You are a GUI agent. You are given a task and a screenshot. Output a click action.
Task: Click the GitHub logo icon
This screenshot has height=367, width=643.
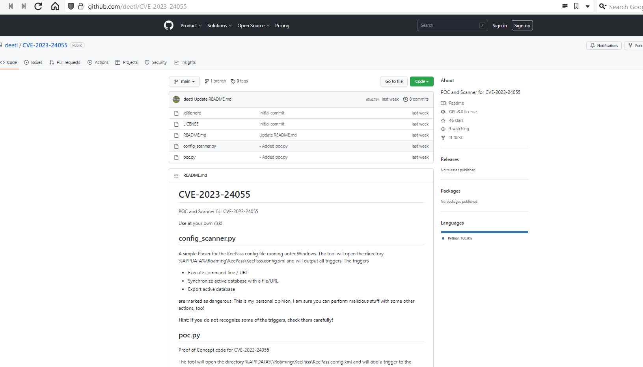click(168, 26)
